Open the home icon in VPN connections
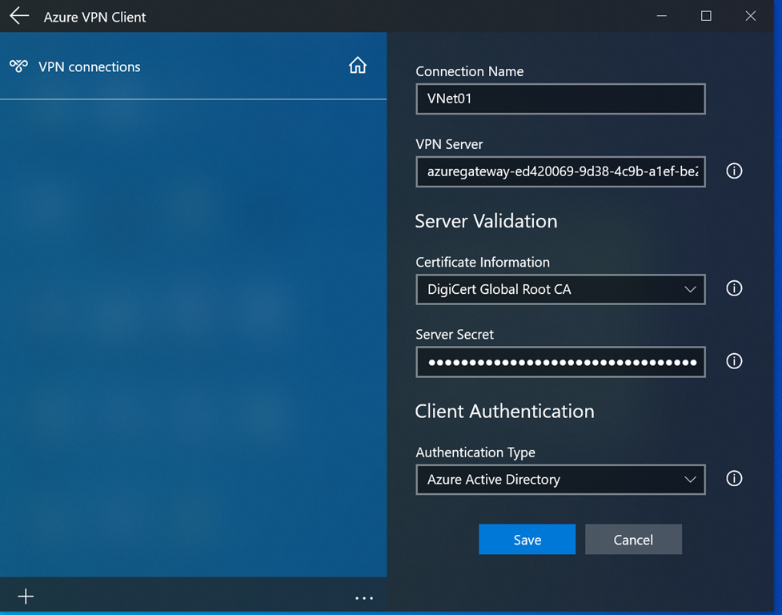The width and height of the screenshot is (782, 615). [x=358, y=66]
